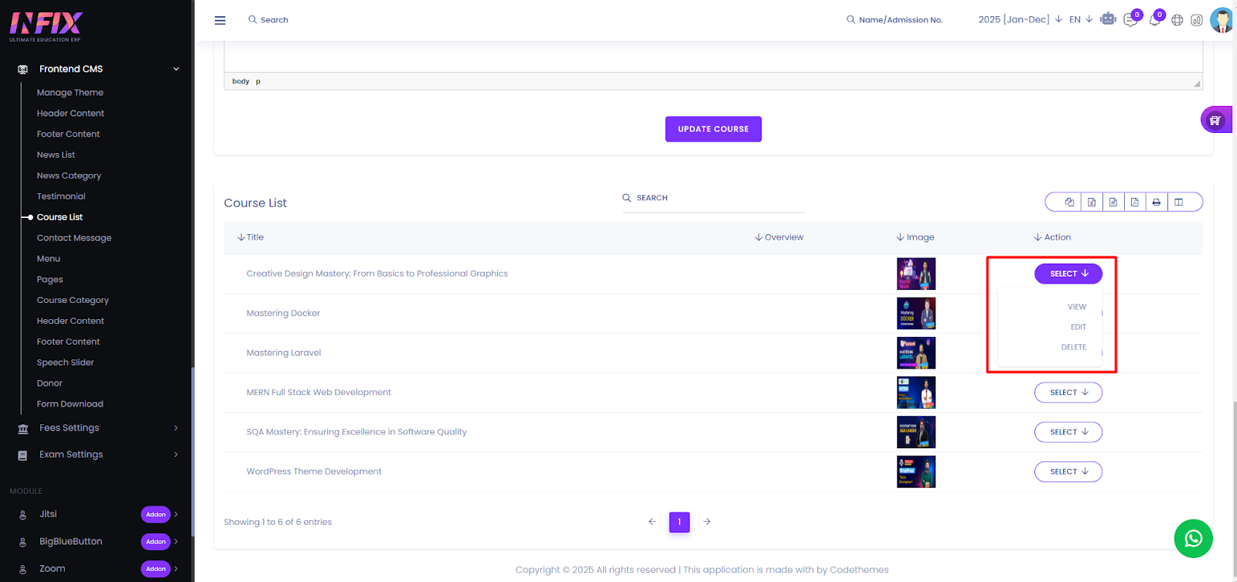
Task: Open Manage Theme in sidebar
Action: pyautogui.click(x=70, y=93)
